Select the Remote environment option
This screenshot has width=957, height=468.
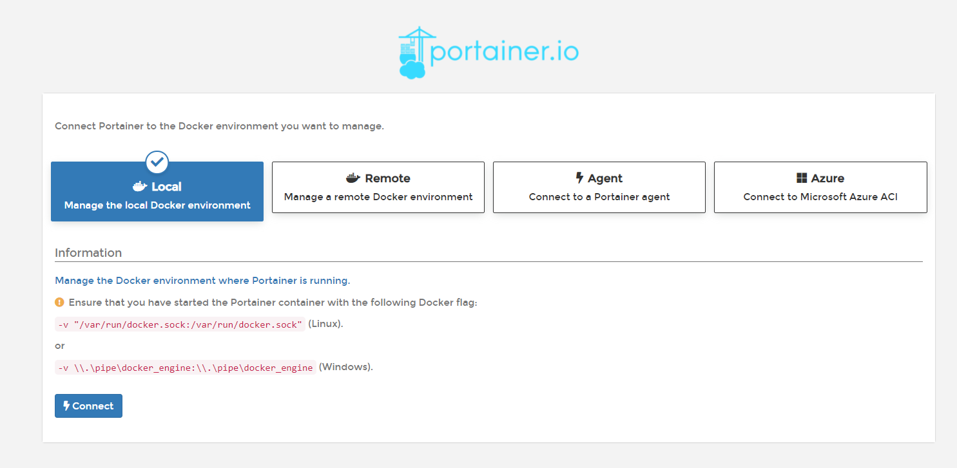coord(378,187)
